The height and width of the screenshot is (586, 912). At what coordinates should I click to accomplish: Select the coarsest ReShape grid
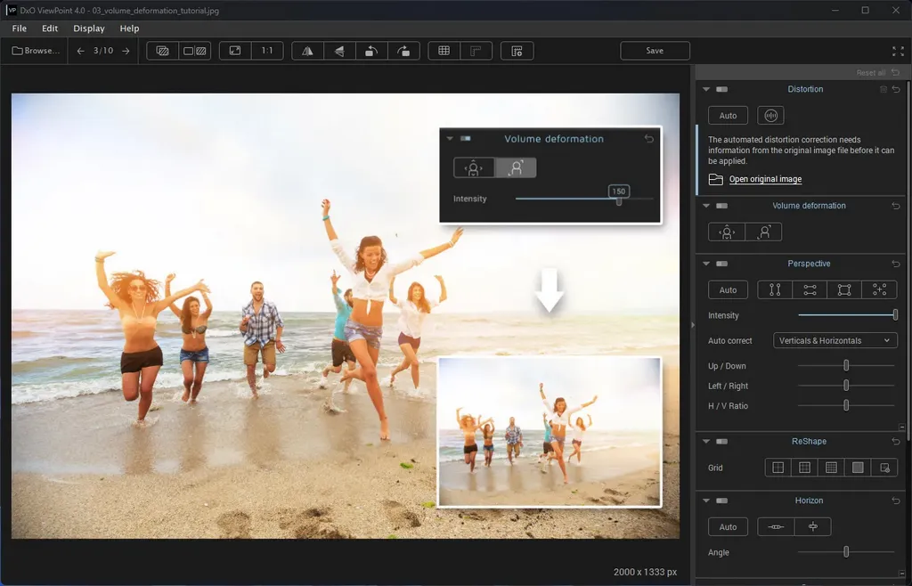[x=778, y=468]
